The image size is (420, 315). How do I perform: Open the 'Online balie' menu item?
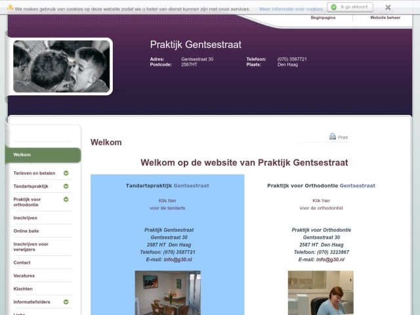tap(26, 231)
